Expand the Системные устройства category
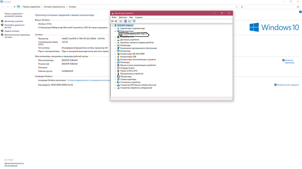The image size is (302, 170). click(x=115, y=82)
